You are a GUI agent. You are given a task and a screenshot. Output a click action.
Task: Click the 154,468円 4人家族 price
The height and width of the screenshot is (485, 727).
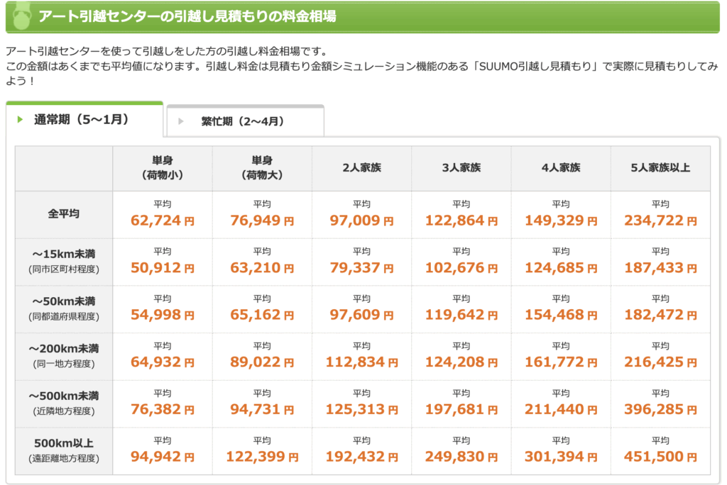coord(561,315)
